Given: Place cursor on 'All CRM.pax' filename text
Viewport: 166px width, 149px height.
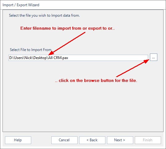Looking at the screenshot, I should click(x=58, y=58).
